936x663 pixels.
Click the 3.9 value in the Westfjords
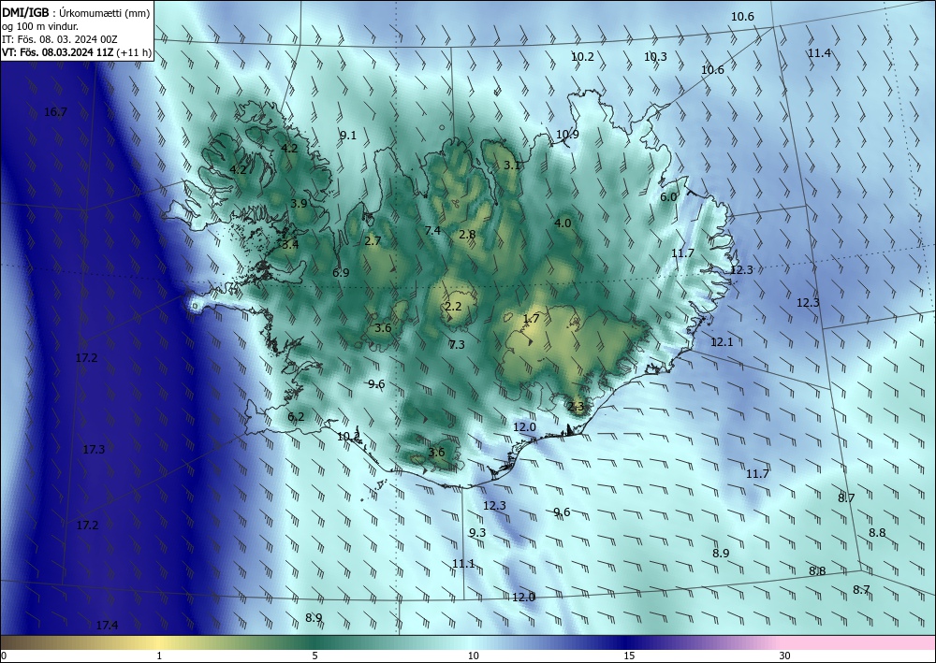[x=300, y=203]
